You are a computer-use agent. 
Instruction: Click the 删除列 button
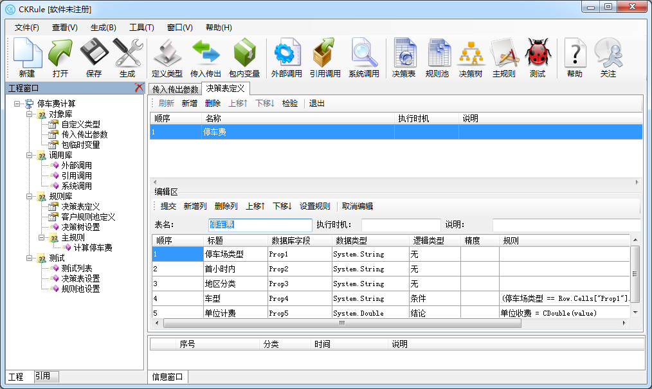pos(226,206)
